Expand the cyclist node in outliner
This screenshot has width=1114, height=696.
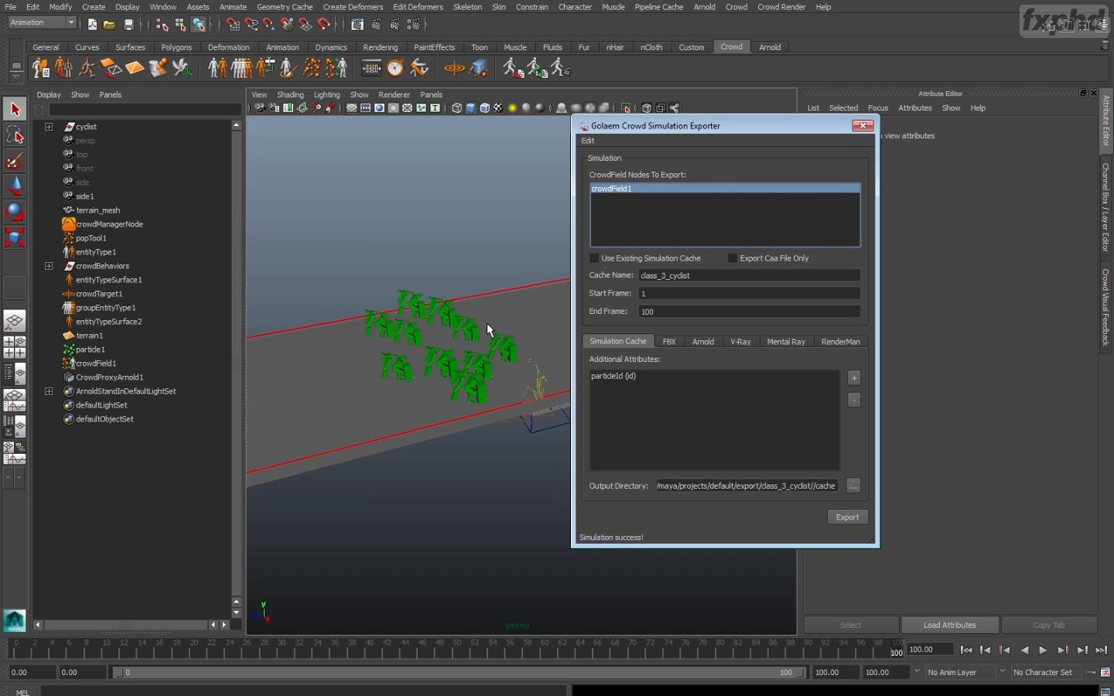pyautogui.click(x=49, y=127)
